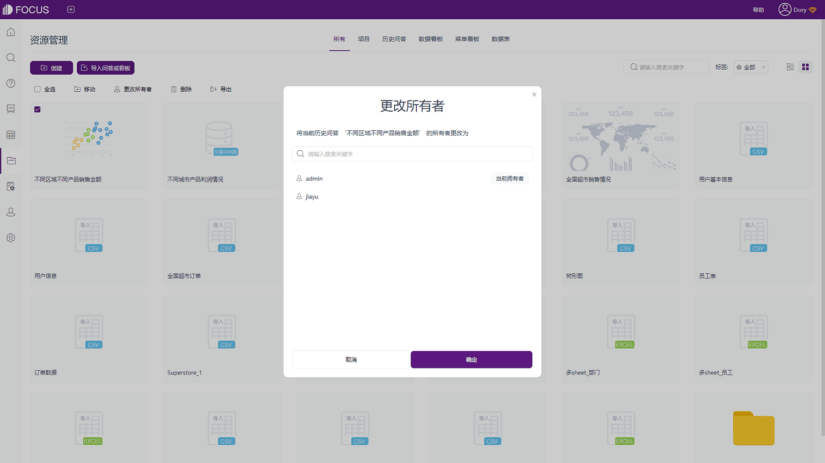
Task: Click 确定 in the dialog
Action: [x=472, y=359]
